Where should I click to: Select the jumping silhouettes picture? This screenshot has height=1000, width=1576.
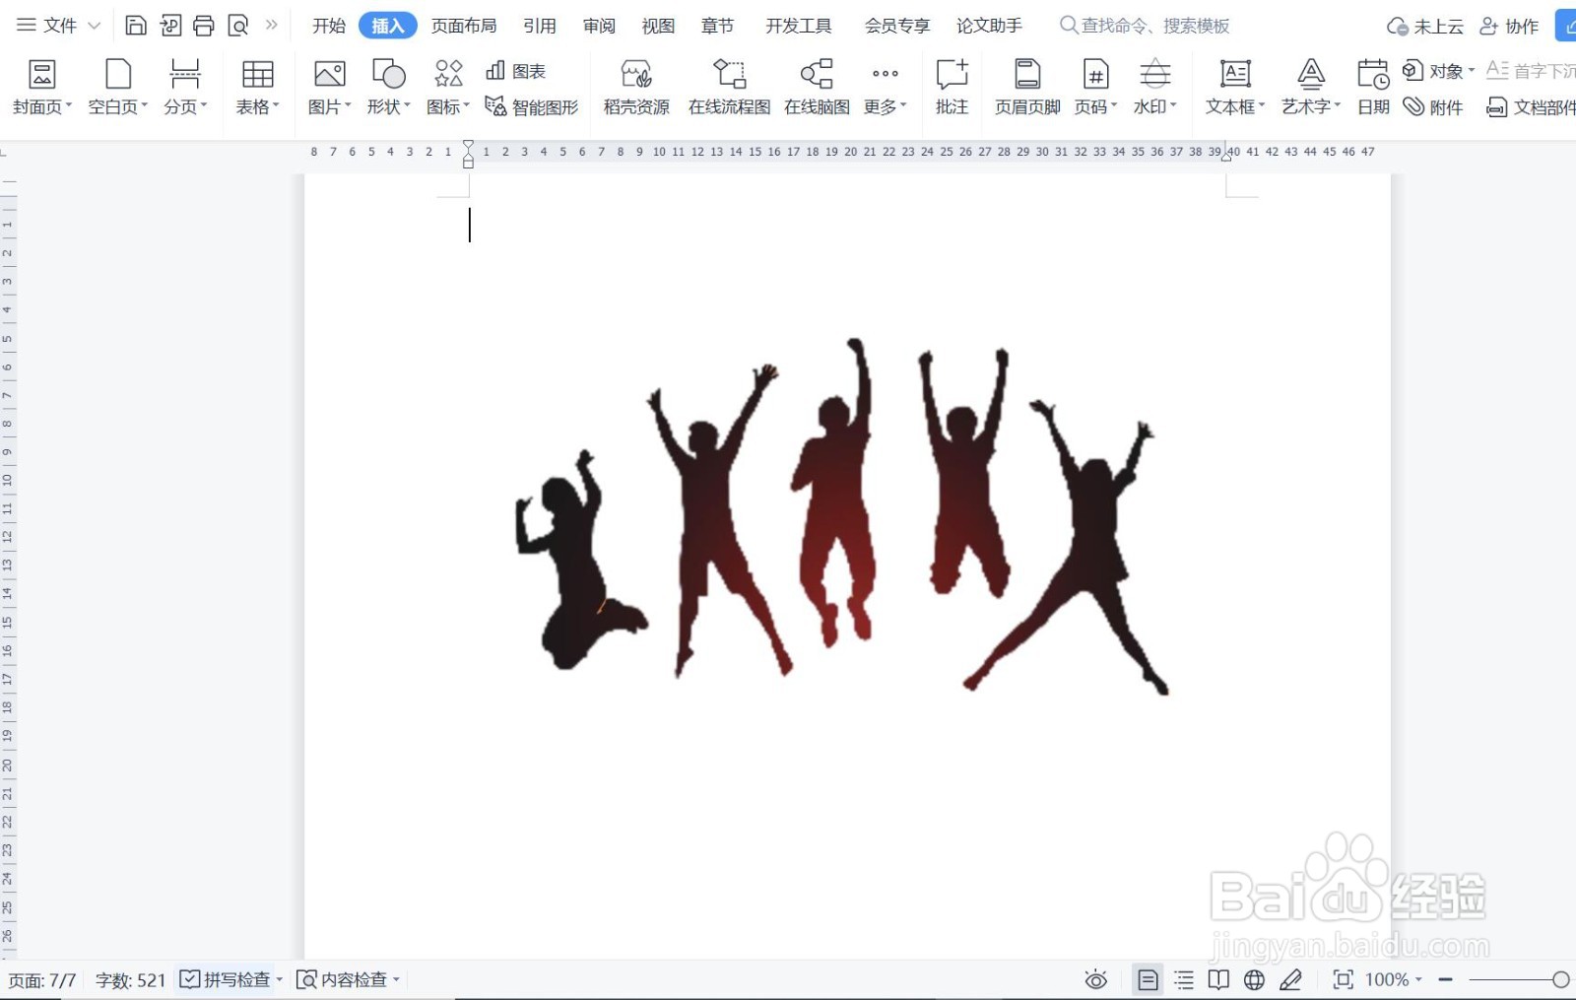pos(841,516)
